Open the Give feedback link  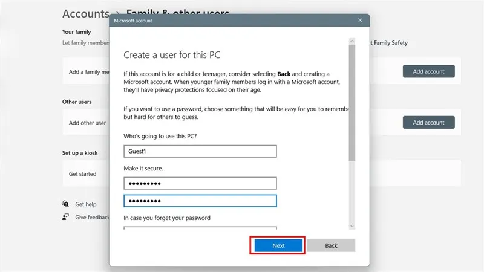click(93, 217)
